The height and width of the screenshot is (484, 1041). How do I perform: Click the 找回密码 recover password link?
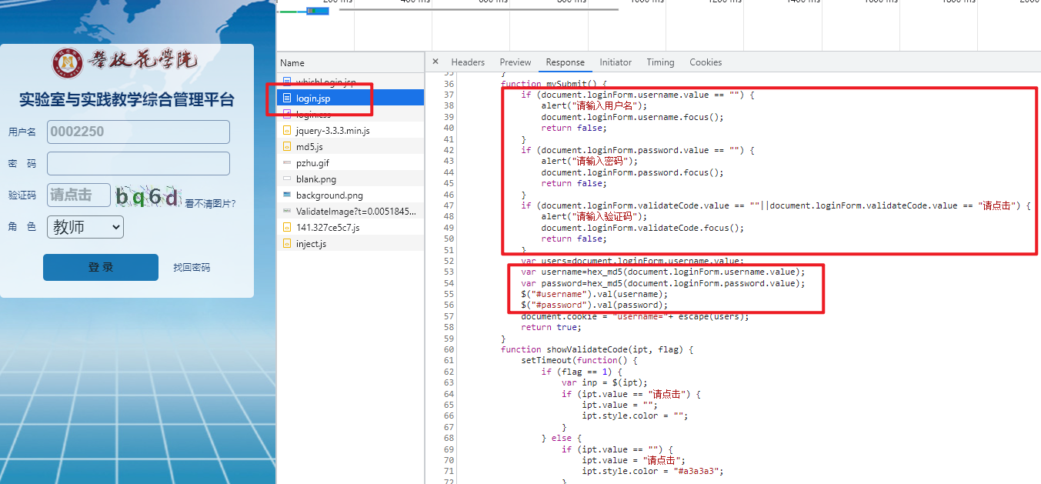coord(192,268)
